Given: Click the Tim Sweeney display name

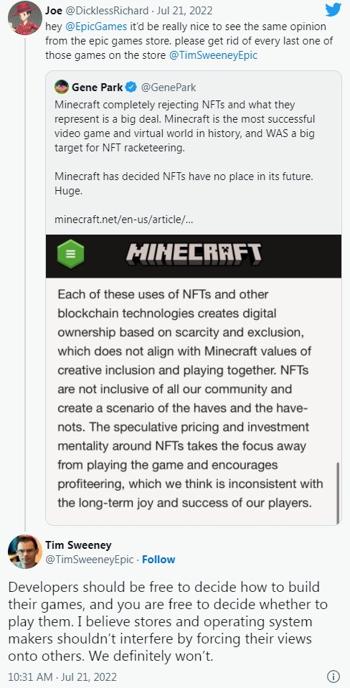Looking at the screenshot, I should tap(78, 545).
